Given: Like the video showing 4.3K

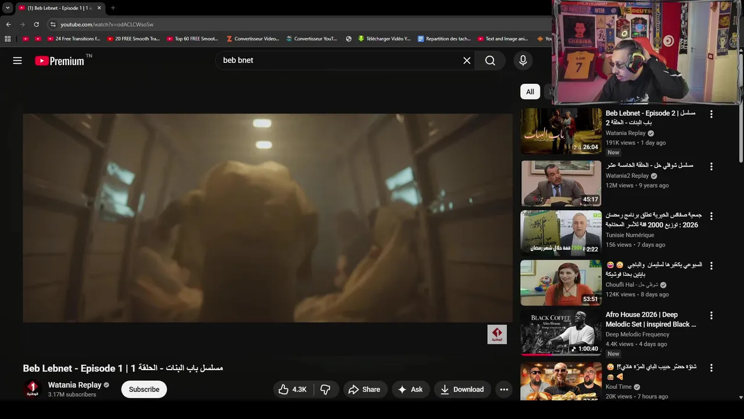Looking at the screenshot, I should click(293, 389).
